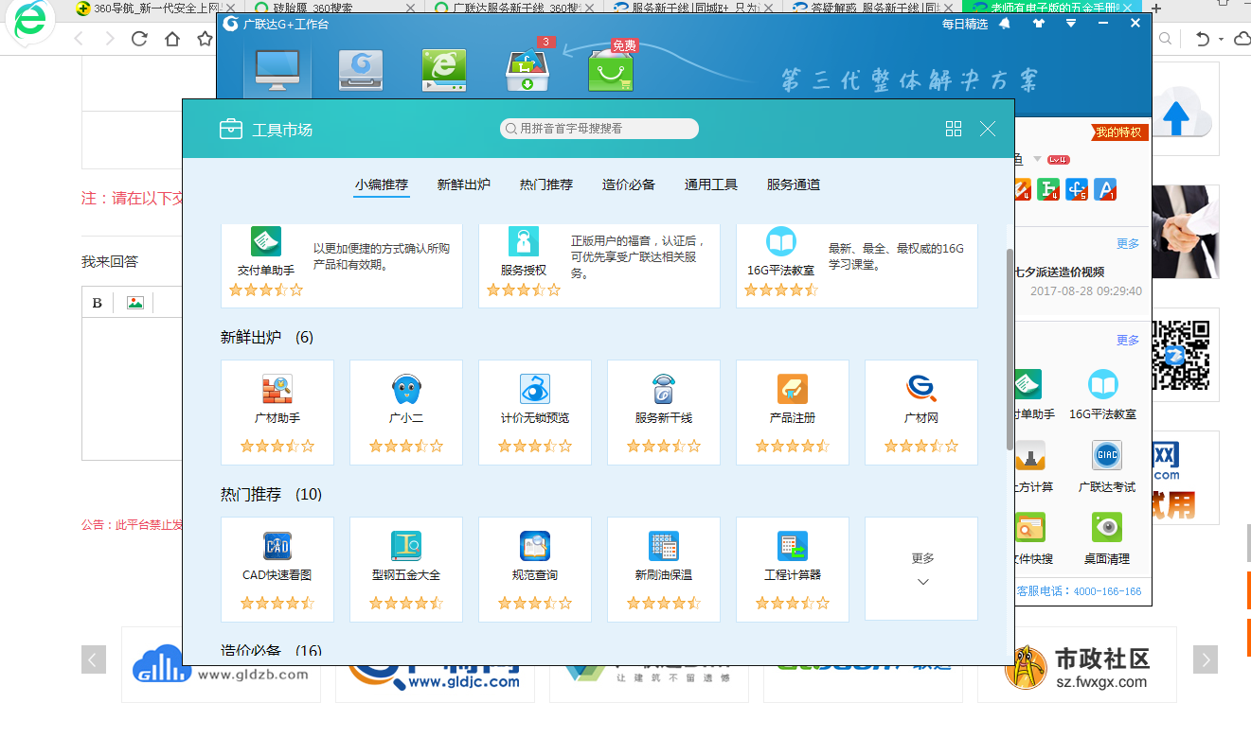The width and height of the screenshot is (1251, 738).
Task: Open browser undo dropdown arrow
Action: 1221,40
